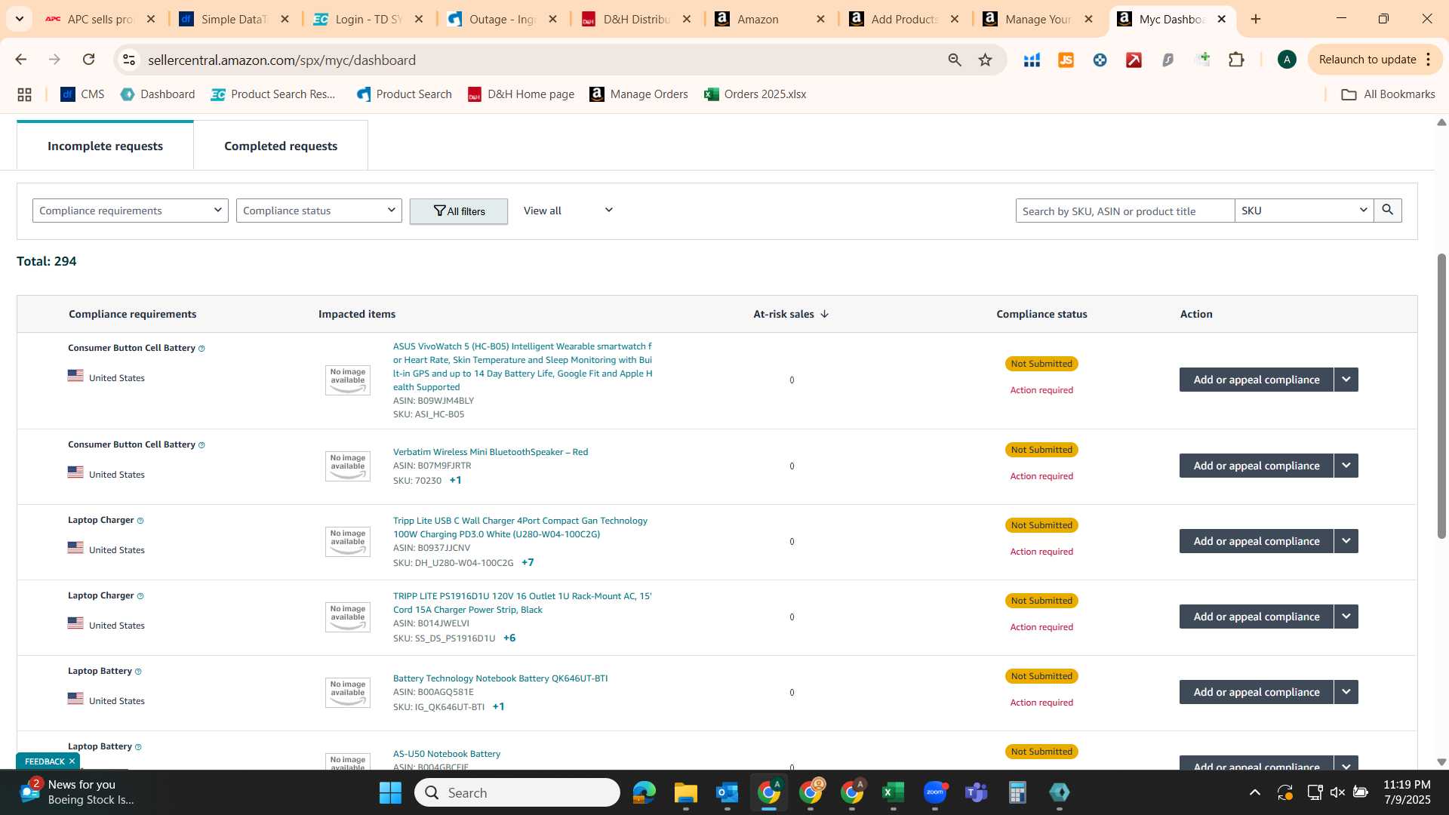This screenshot has height=815, width=1449.
Task: Open the CMS bookmark
Action: tap(82, 94)
